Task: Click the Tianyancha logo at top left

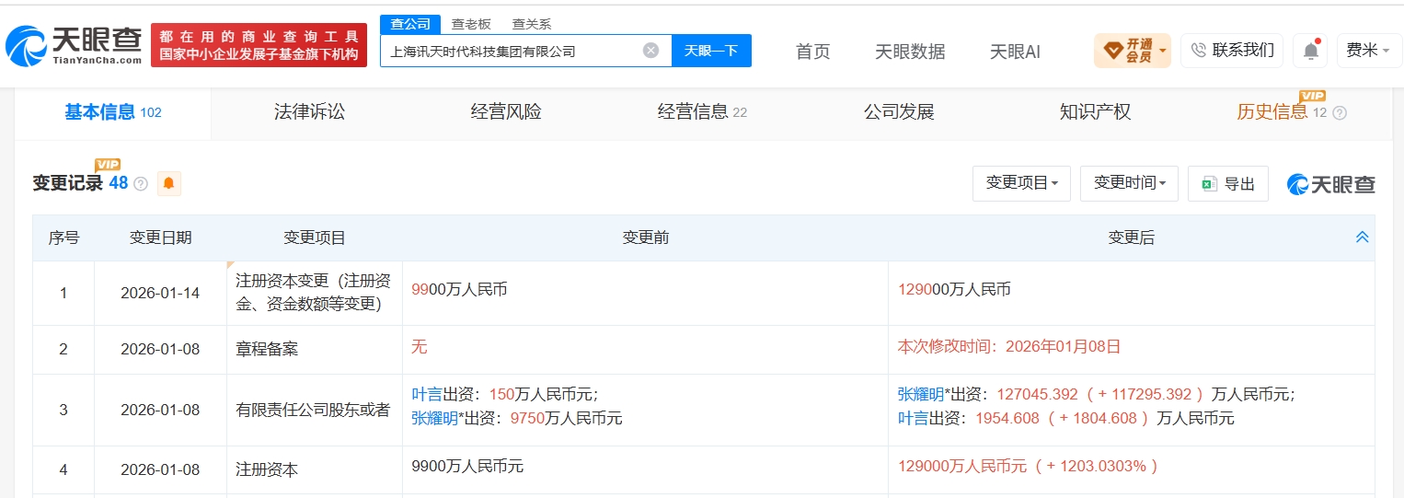Action: (x=74, y=45)
